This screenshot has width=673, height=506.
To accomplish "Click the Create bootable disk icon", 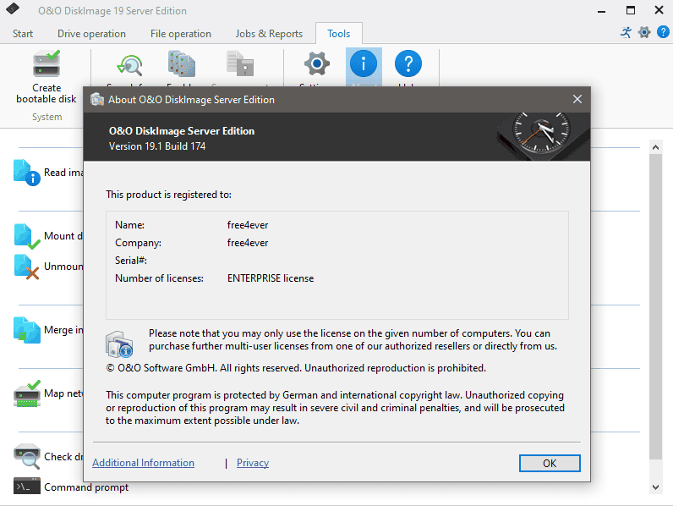I will tap(47, 63).
